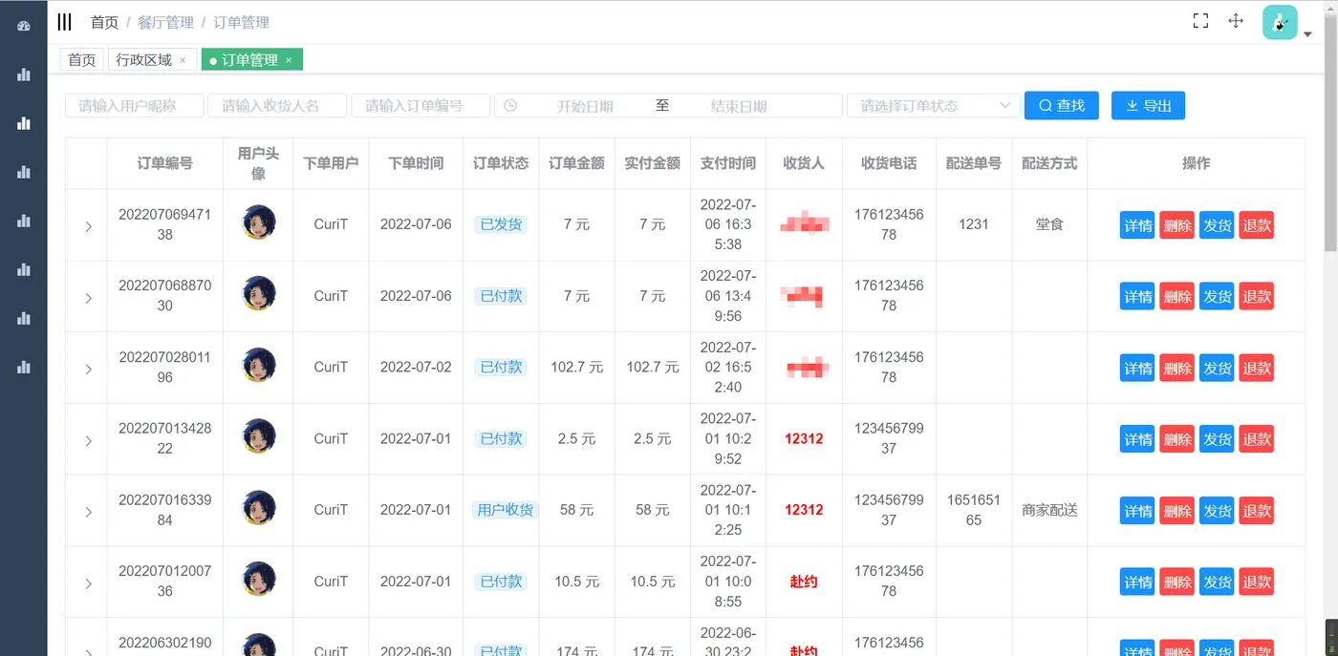This screenshot has height=656, width=1338.
Task: Pick the 开始日期 field
Action: pos(585,106)
